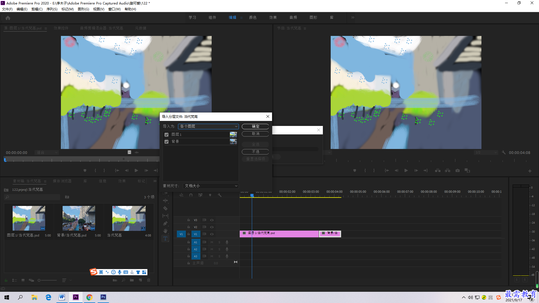Screen dimensions: 539x303
Task: Select the Hand tool
Action: point(165,231)
